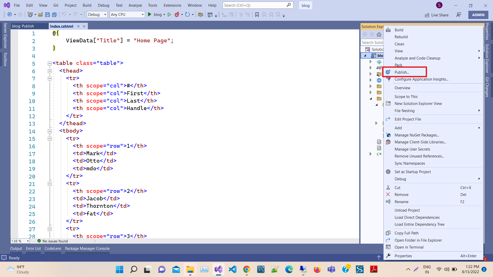Screen dimensions: 493x277
Task: Open the Debug configuration dropdown
Action: click(97, 15)
